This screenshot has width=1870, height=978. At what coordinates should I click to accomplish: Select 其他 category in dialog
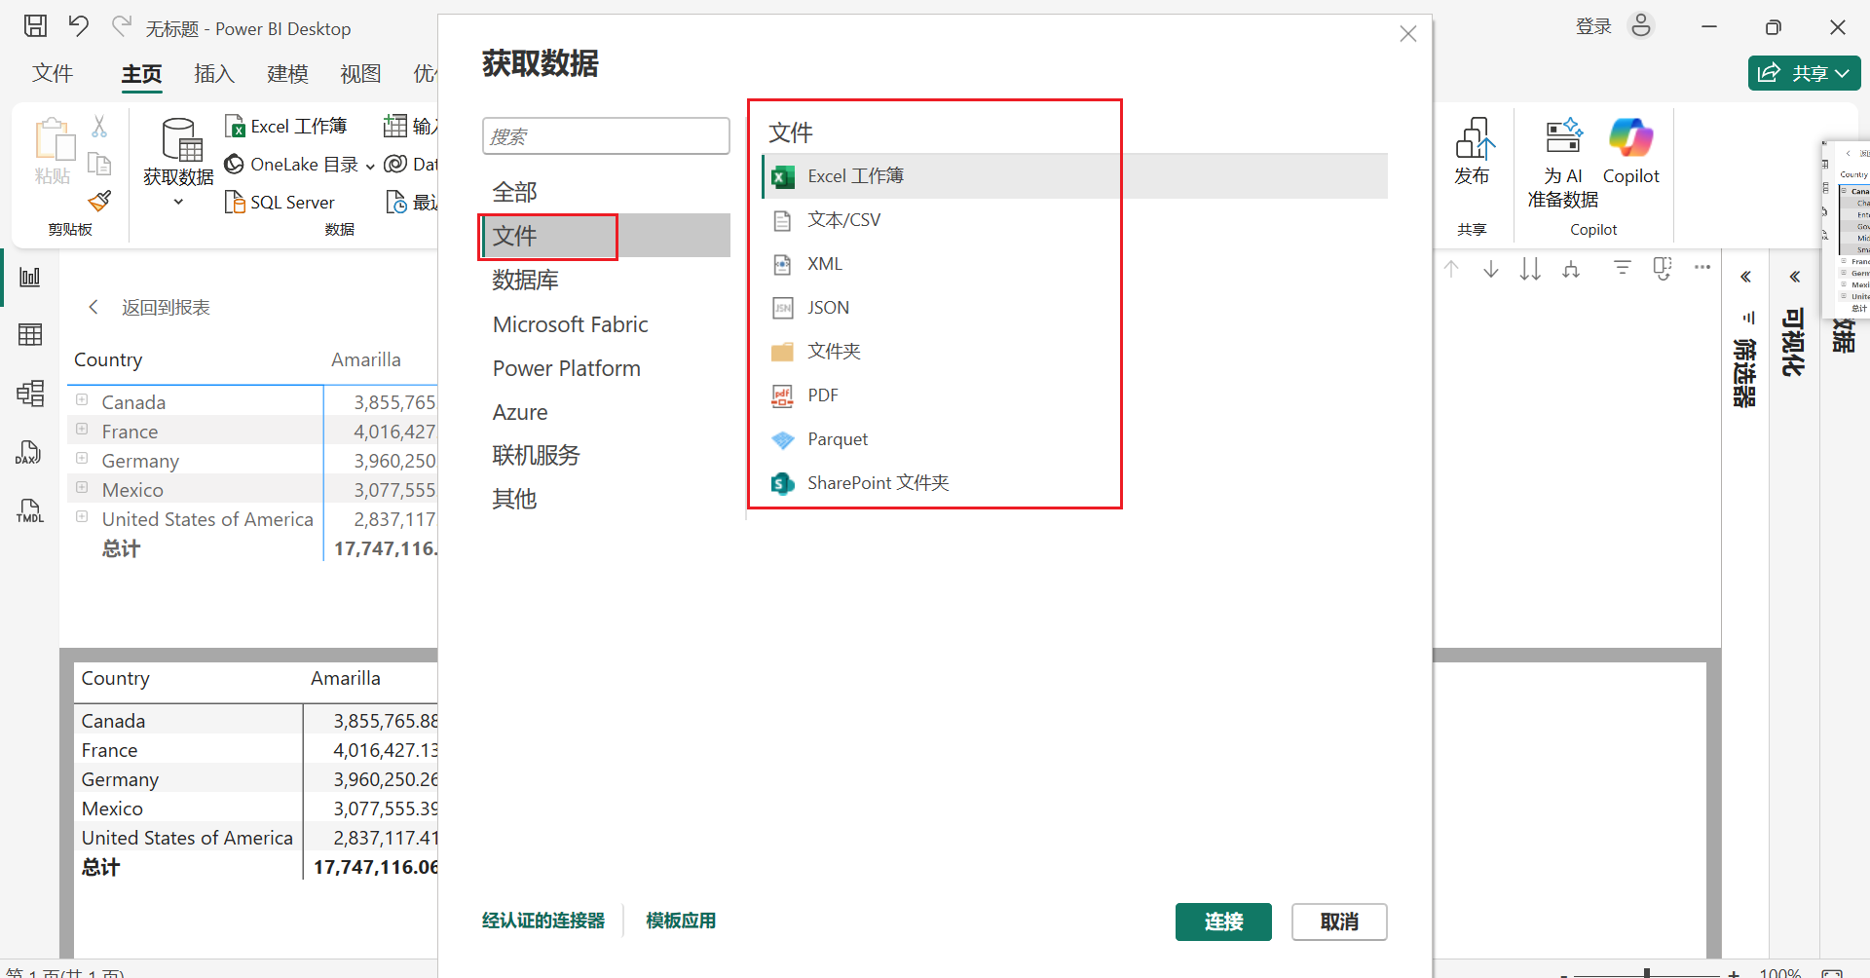tap(606, 500)
